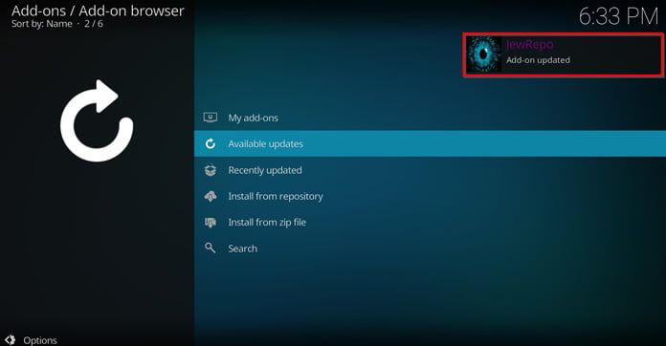Click the Sort by: Name label
The height and width of the screenshot is (346, 666).
pos(42,24)
